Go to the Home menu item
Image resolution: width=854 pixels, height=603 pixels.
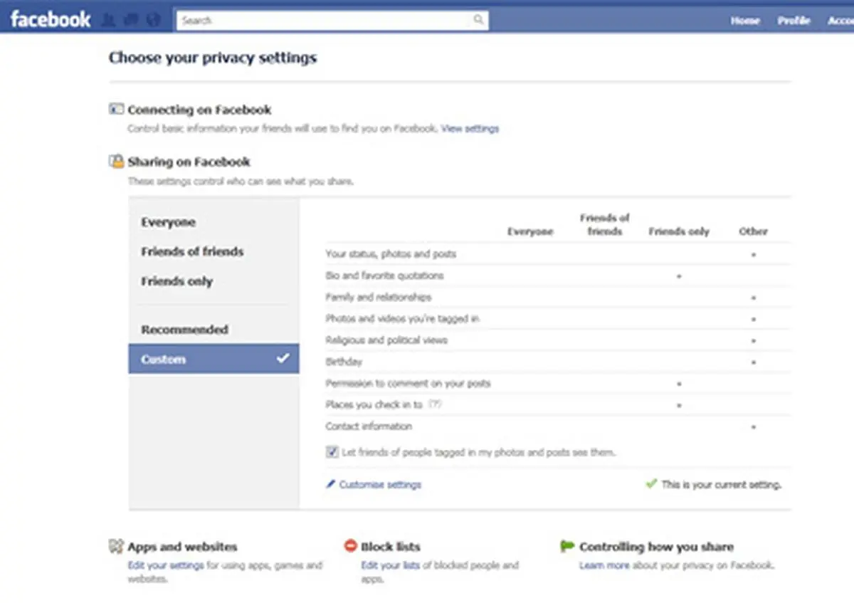click(x=744, y=21)
